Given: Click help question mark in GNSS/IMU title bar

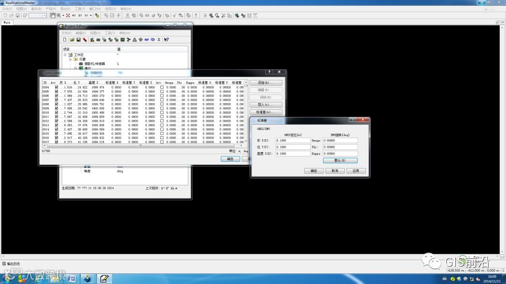Looking at the screenshot, I should click(x=269, y=72).
